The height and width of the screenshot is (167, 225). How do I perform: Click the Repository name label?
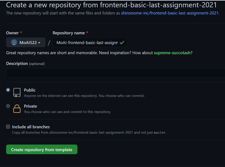(69, 33)
